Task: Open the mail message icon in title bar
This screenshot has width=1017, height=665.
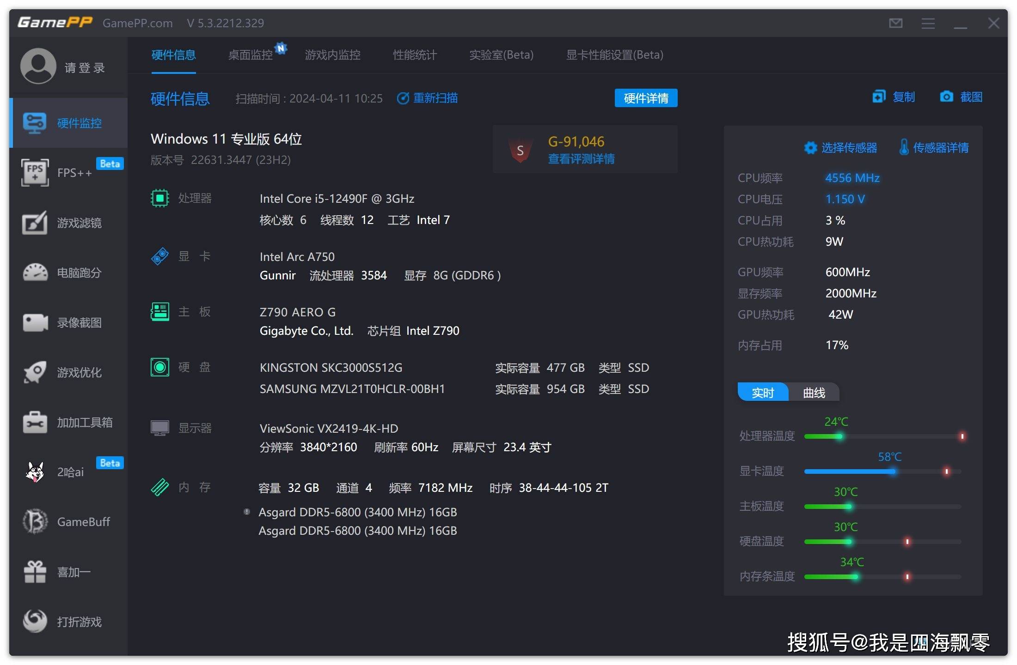Action: 895,23
